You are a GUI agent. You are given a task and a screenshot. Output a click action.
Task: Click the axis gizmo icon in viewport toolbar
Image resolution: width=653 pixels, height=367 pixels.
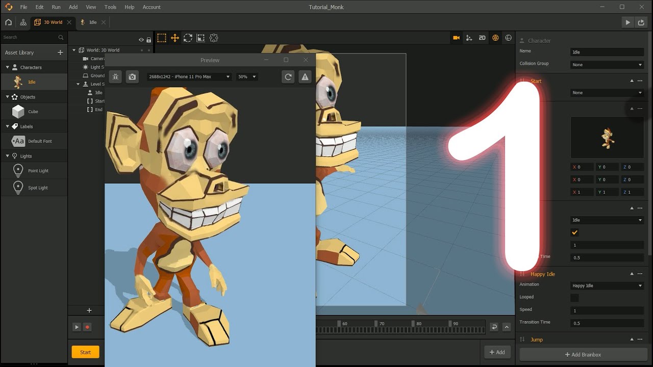pyautogui.click(x=469, y=38)
